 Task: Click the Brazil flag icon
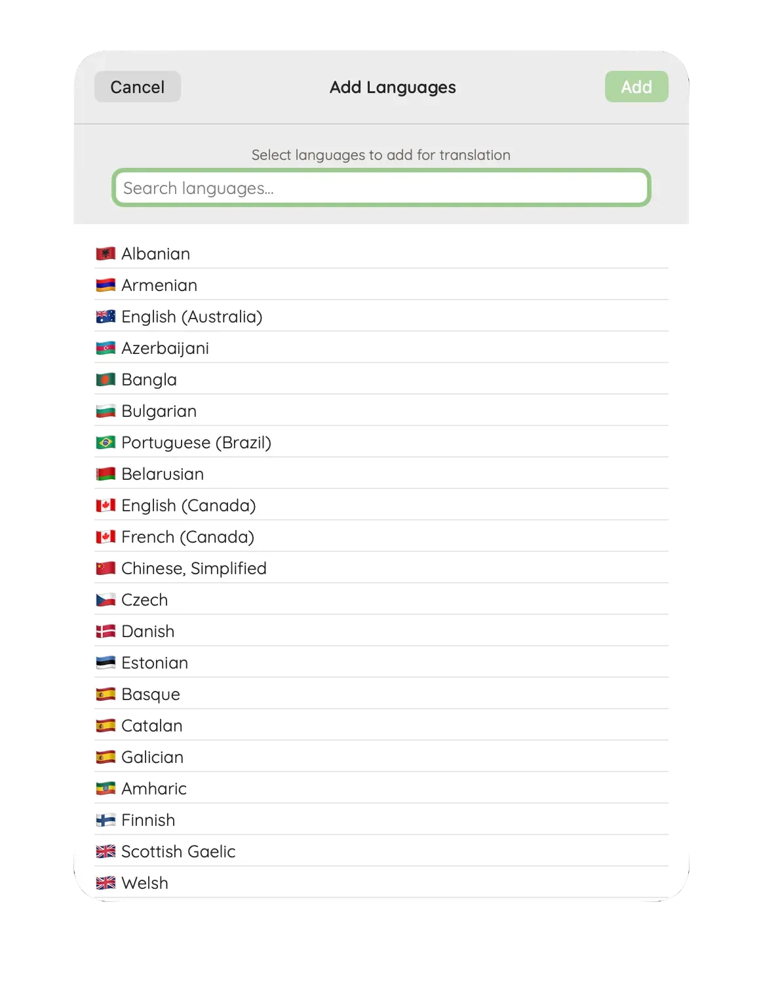[x=106, y=442]
